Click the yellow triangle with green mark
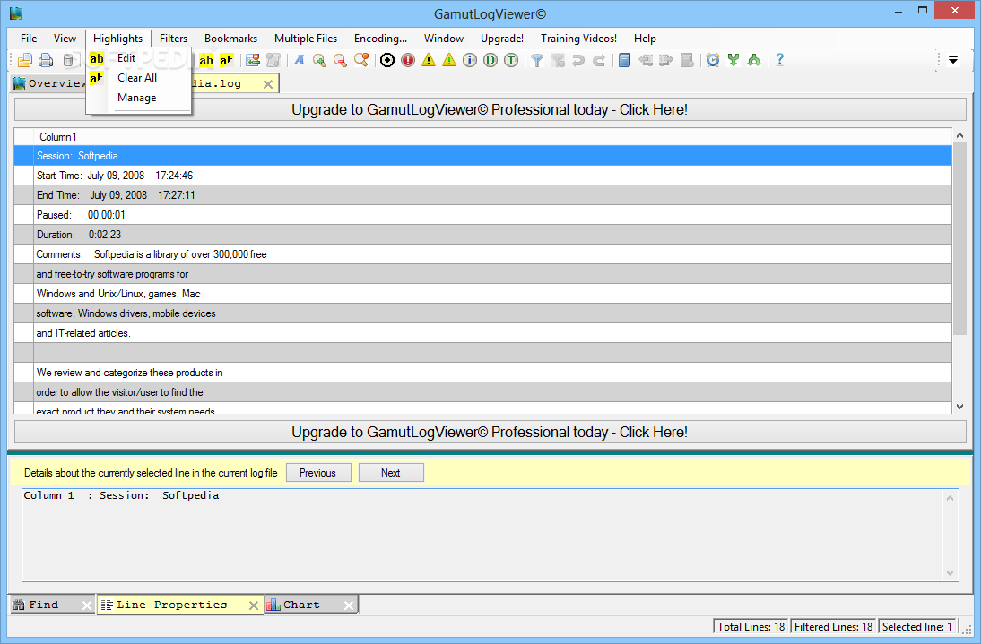The height and width of the screenshot is (644, 981). (x=449, y=60)
